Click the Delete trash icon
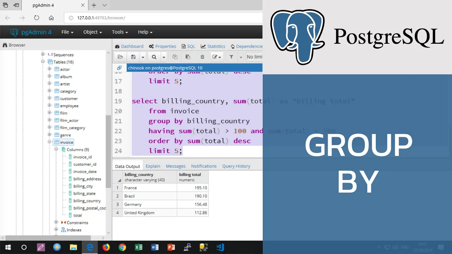 click(x=202, y=57)
